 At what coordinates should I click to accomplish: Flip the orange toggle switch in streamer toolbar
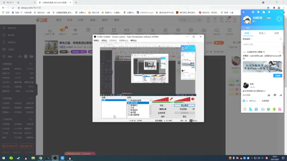click(x=62, y=30)
